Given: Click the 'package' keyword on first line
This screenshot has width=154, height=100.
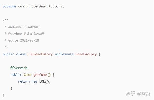Looking at the screenshot, I should [x=9, y=6].
